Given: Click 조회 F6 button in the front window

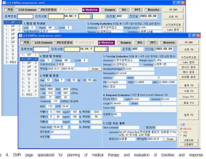Looking at the screenshot, I should coord(189,49).
